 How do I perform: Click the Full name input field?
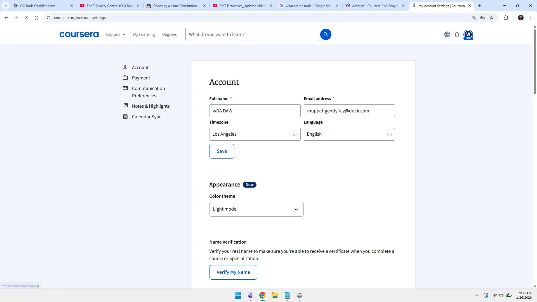click(x=255, y=111)
